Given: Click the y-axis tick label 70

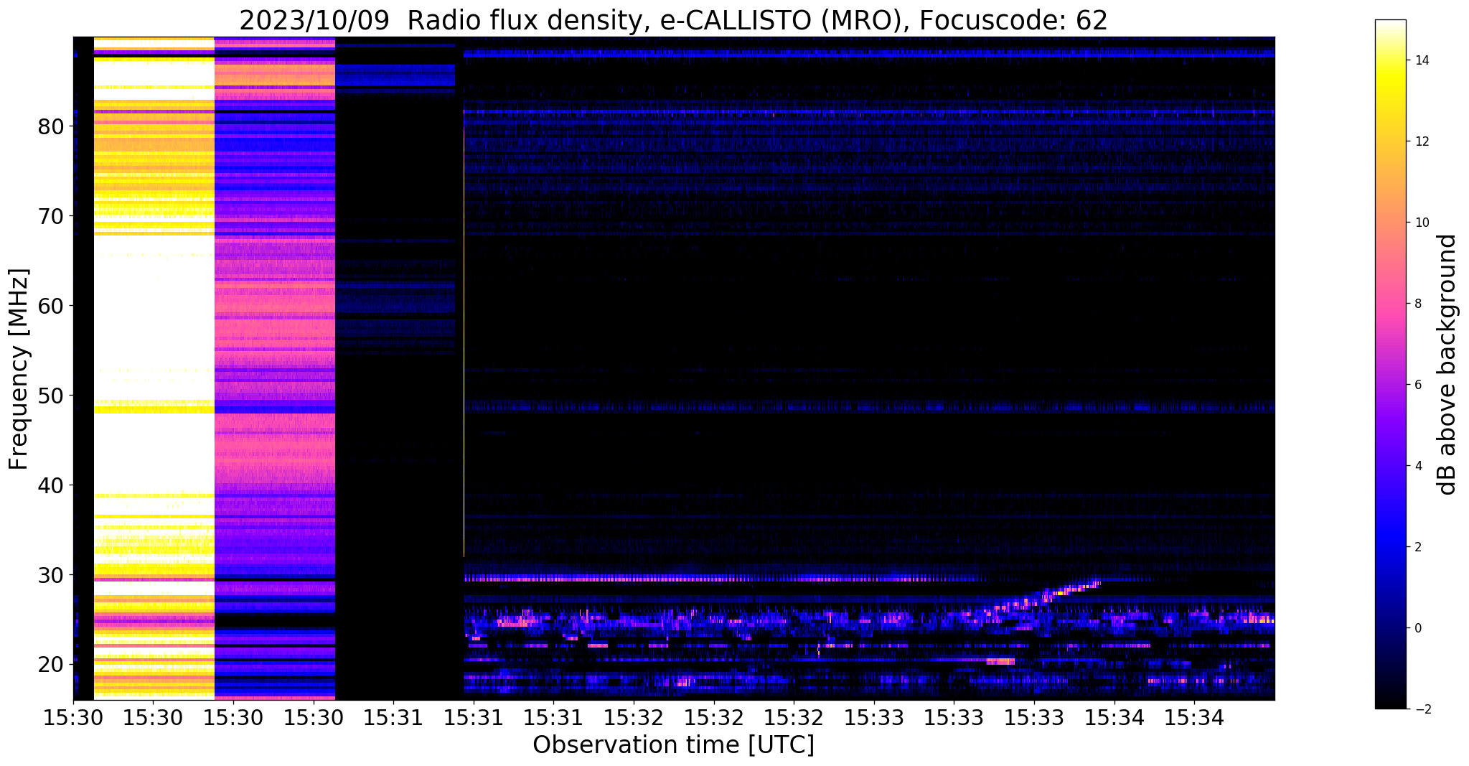Looking at the screenshot, I should point(52,216).
